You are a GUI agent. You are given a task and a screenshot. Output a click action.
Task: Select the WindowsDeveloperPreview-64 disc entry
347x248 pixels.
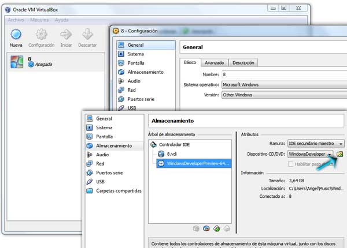[x=194, y=163]
